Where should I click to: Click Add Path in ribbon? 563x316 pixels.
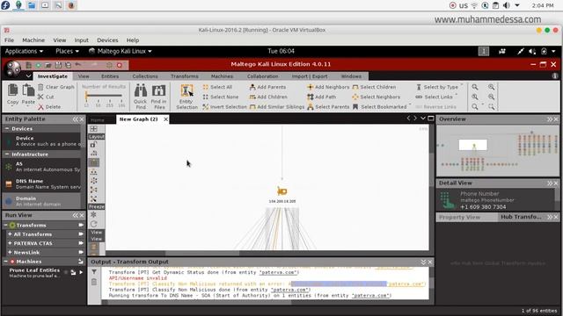tap(321, 97)
